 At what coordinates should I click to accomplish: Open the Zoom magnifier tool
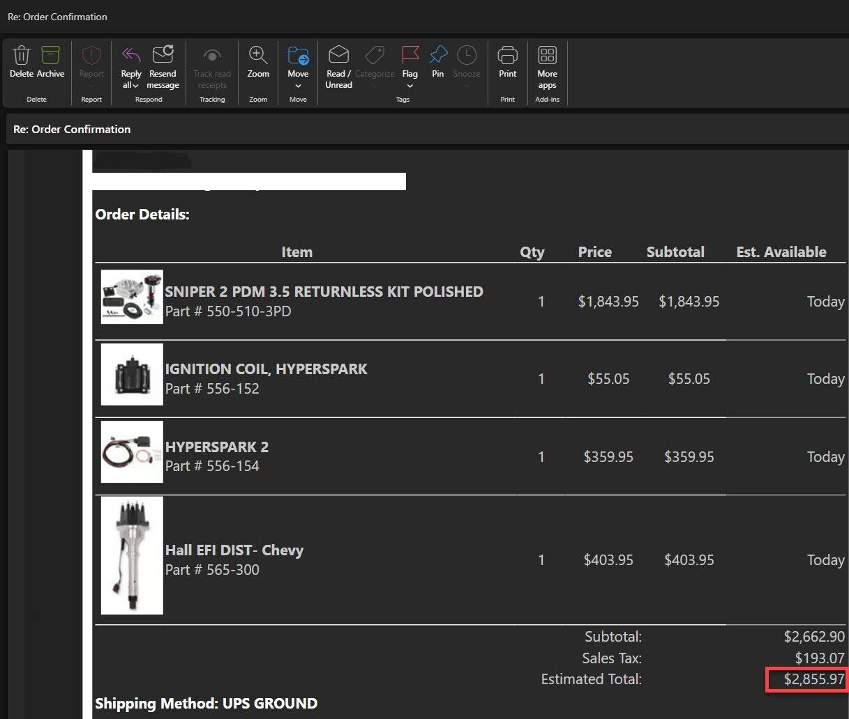(x=258, y=61)
